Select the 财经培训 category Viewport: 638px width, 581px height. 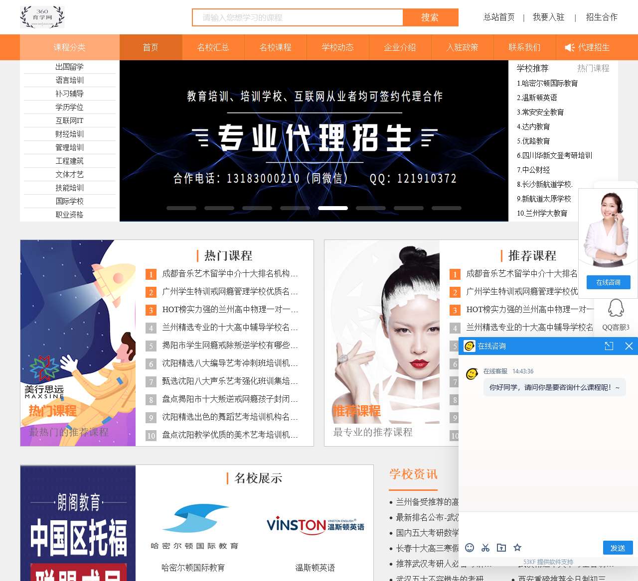click(x=70, y=134)
